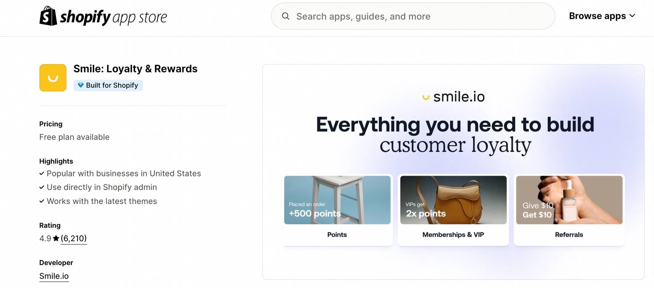This screenshot has height=288, width=654.
Task: Select the Points feature card
Action: click(337, 209)
